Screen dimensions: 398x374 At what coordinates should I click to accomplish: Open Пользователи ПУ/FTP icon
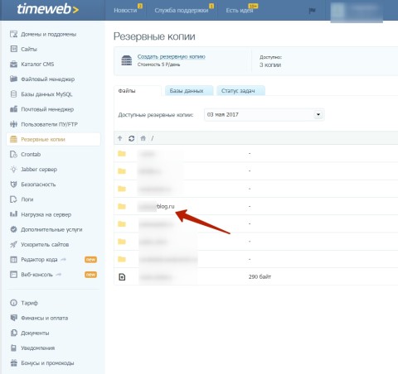coord(13,124)
